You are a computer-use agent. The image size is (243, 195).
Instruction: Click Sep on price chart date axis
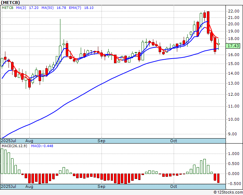click(101, 141)
